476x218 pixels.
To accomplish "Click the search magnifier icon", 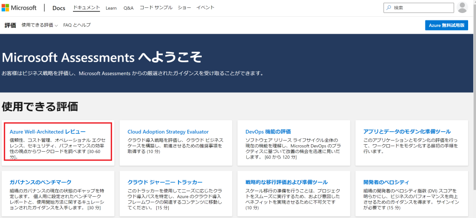I will click(x=389, y=8).
